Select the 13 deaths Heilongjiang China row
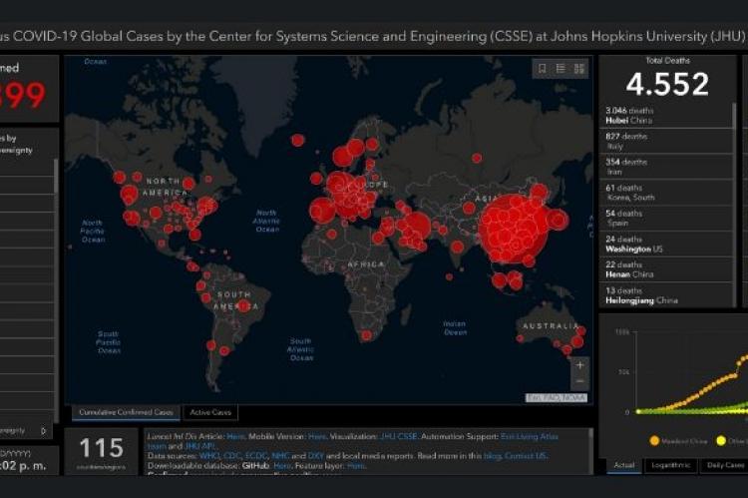Viewport: 748px width, 498px height. [x=665, y=295]
